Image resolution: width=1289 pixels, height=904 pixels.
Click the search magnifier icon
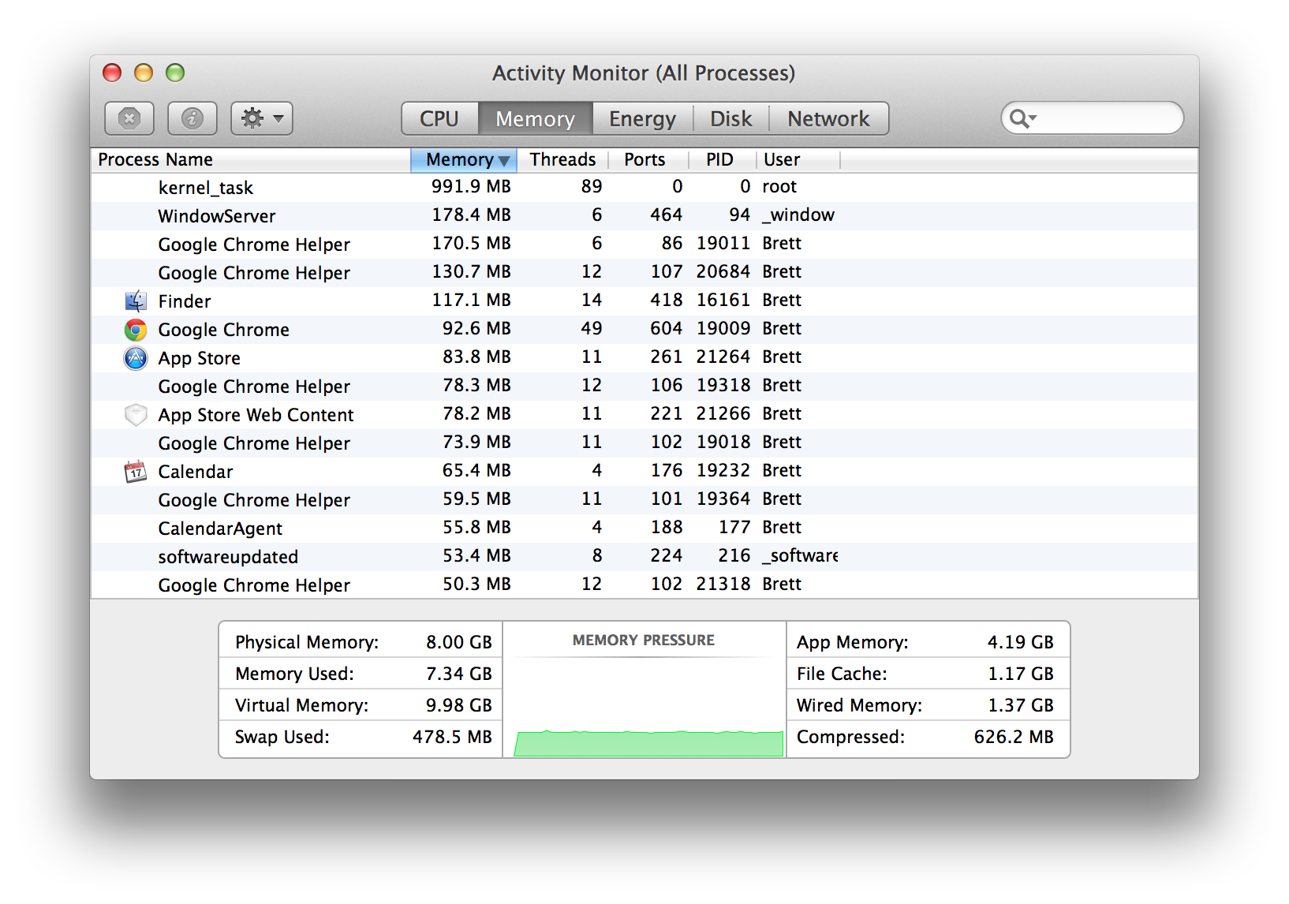(x=1022, y=118)
